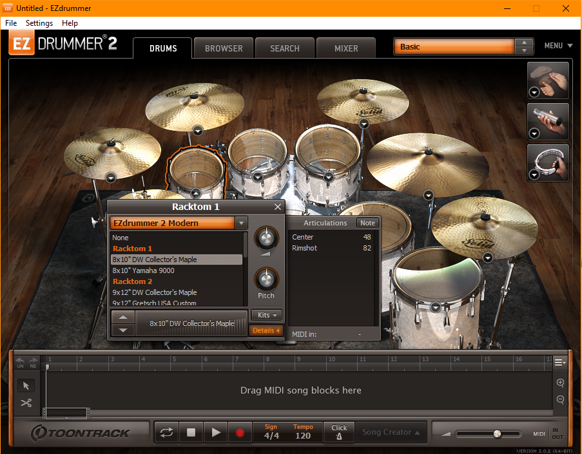Toggle the metronome Click

click(339, 432)
